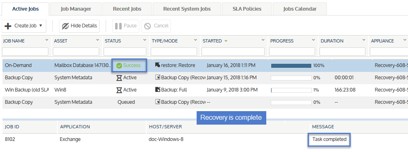Image resolution: width=408 pixels, height=152 pixels.
Task: Click the crossed-eye icon on Hide Details
Action: point(65,26)
